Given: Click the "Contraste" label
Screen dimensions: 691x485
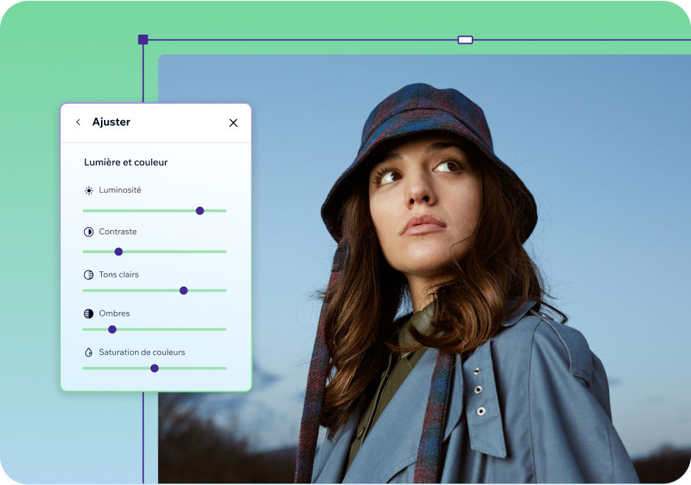Looking at the screenshot, I should click(x=118, y=232).
